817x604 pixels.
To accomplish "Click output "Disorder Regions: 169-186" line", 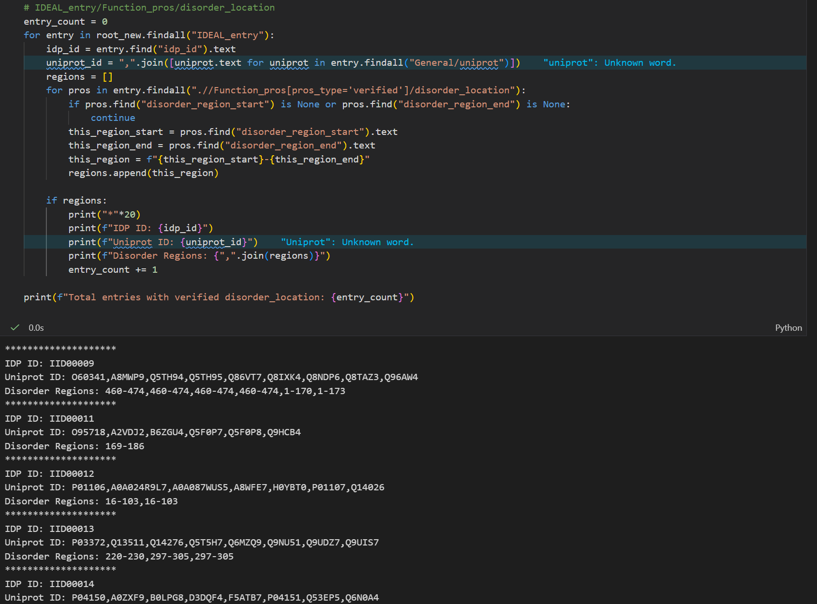I will (74, 446).
